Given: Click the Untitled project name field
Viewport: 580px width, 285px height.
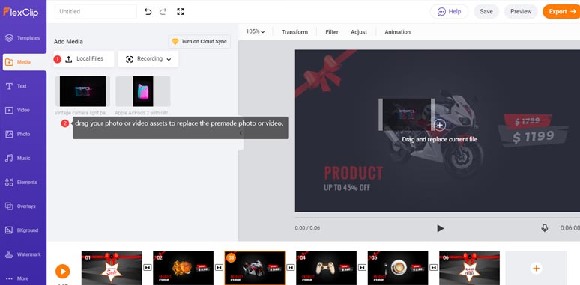Looking at the screenshot, I should pyautogui.click(x=96, y=11).
